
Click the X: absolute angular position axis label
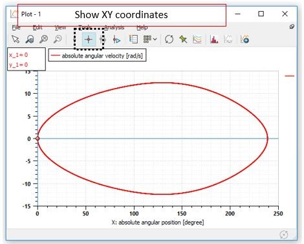(x=158, y=223)
